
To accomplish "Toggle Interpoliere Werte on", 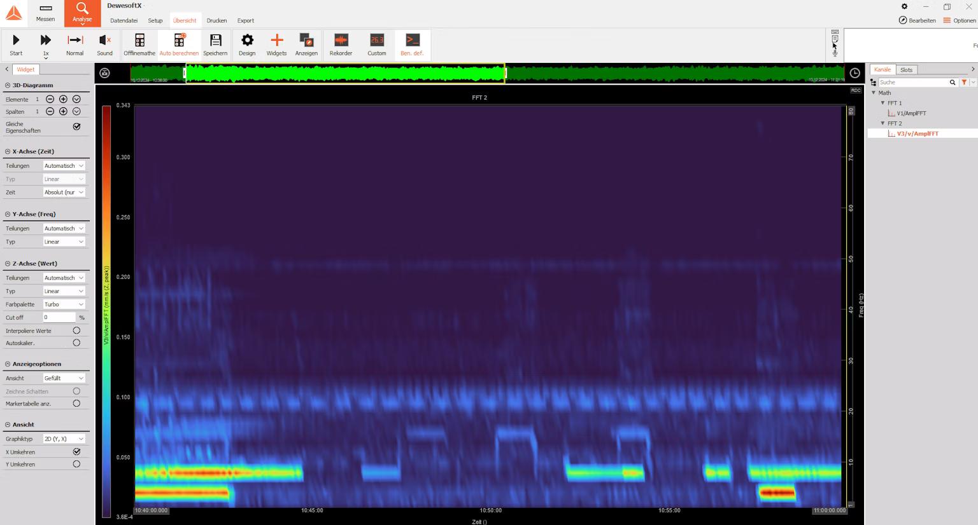I will (x=76, y=330).
